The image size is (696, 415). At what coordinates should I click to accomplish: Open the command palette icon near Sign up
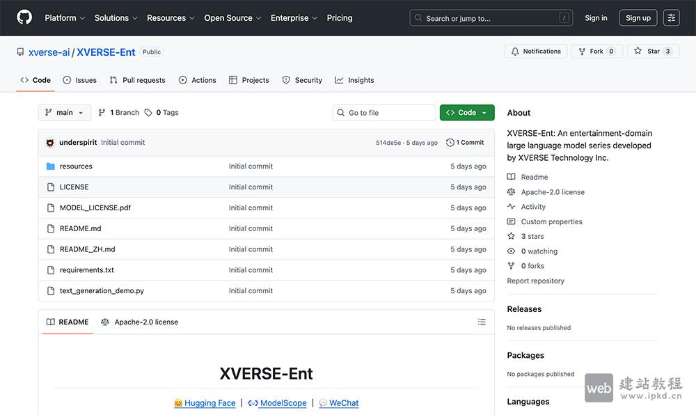coord(670,17)
